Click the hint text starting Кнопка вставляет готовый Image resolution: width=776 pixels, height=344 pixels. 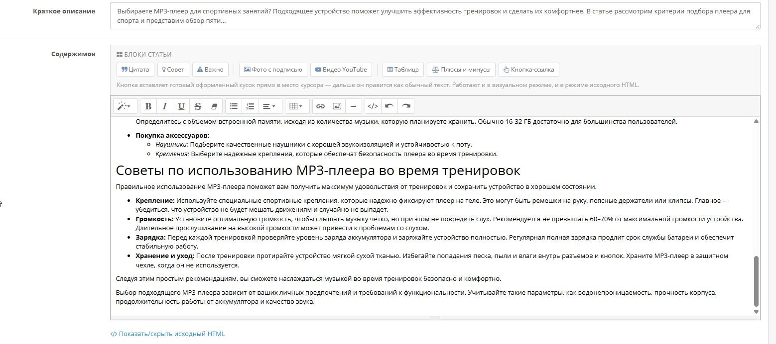point(378,85)
